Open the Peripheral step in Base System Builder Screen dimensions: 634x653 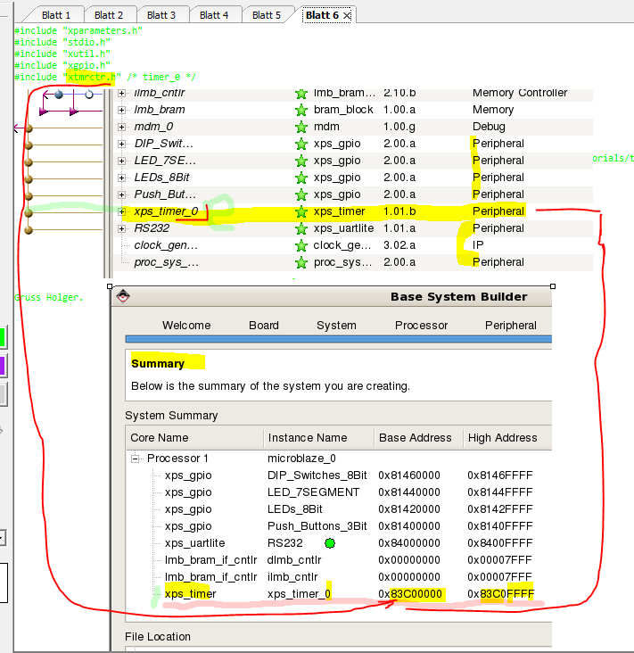510,326
